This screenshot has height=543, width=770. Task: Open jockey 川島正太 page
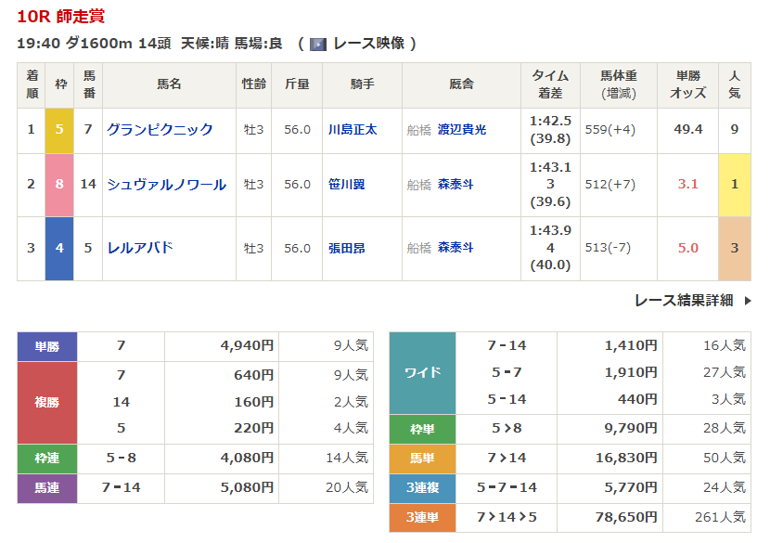pyautogui.click(x=353, y=130)
